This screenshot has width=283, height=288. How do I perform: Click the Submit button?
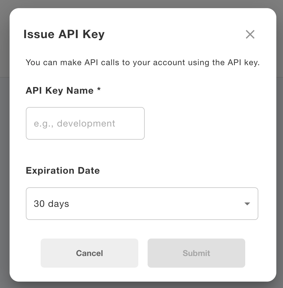pyautogui.click(x=196, y=253)
